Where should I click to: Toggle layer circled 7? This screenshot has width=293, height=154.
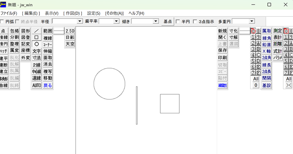(253, 72)
